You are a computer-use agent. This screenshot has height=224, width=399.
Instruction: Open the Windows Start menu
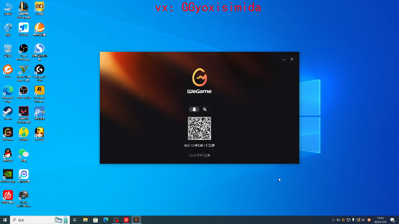click(x=5, y=220)
